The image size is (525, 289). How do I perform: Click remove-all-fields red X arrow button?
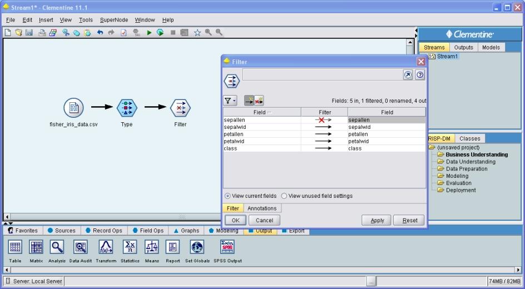[259, 101]
